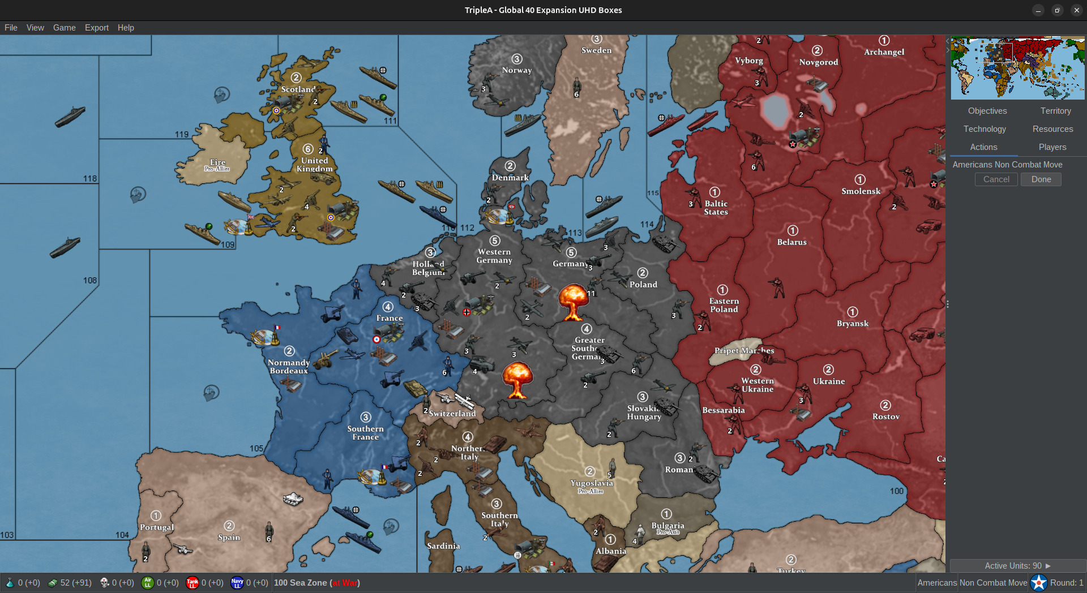Image resolution: width=1087 pixels, height=593 pixels.
Task: Switch to the Technology tab
Action: (985, 129)
